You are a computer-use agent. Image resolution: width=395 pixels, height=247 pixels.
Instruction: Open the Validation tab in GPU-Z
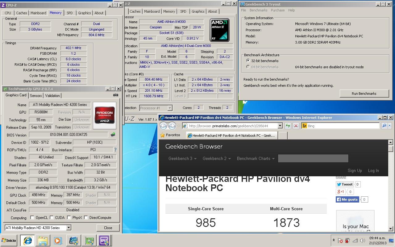[x=52, y=96]
